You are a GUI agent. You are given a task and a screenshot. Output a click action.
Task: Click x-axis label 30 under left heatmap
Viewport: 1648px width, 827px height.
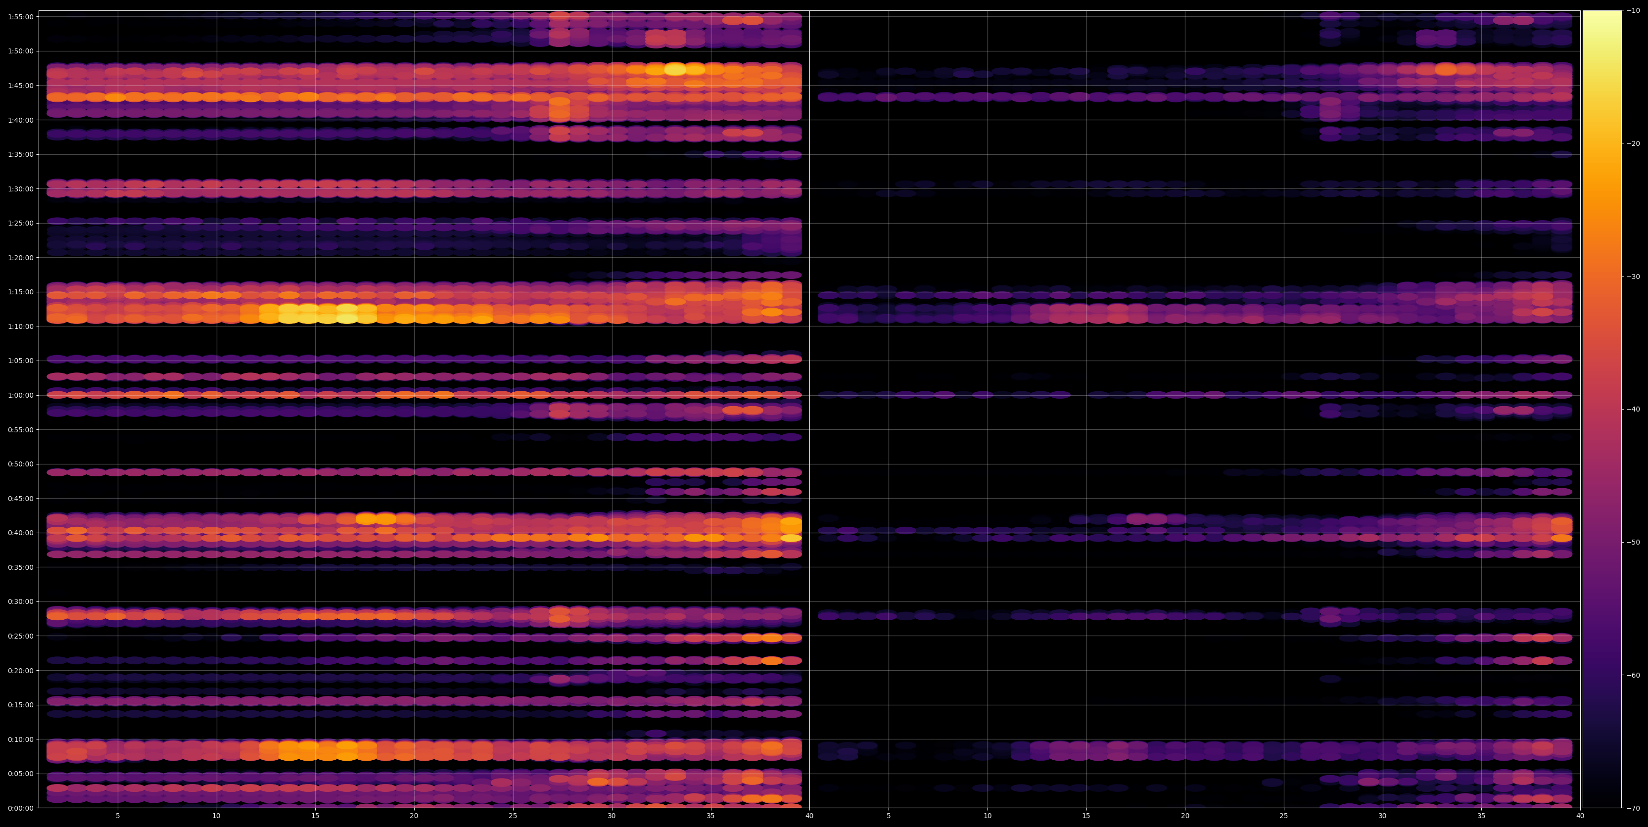pos(612,816)
